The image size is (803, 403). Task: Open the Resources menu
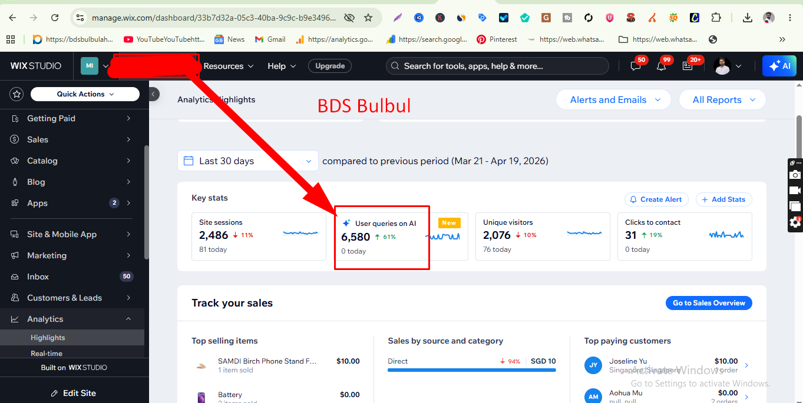(229, 66)
